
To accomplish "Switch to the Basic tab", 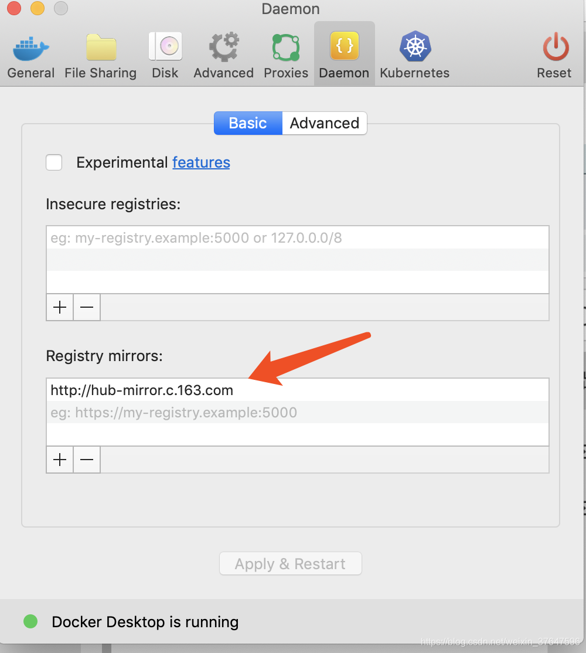I will coord(248,123).
